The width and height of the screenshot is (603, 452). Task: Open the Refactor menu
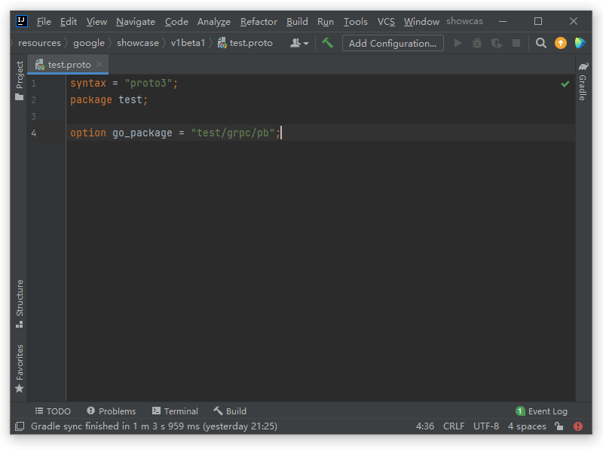click(259, 22)
